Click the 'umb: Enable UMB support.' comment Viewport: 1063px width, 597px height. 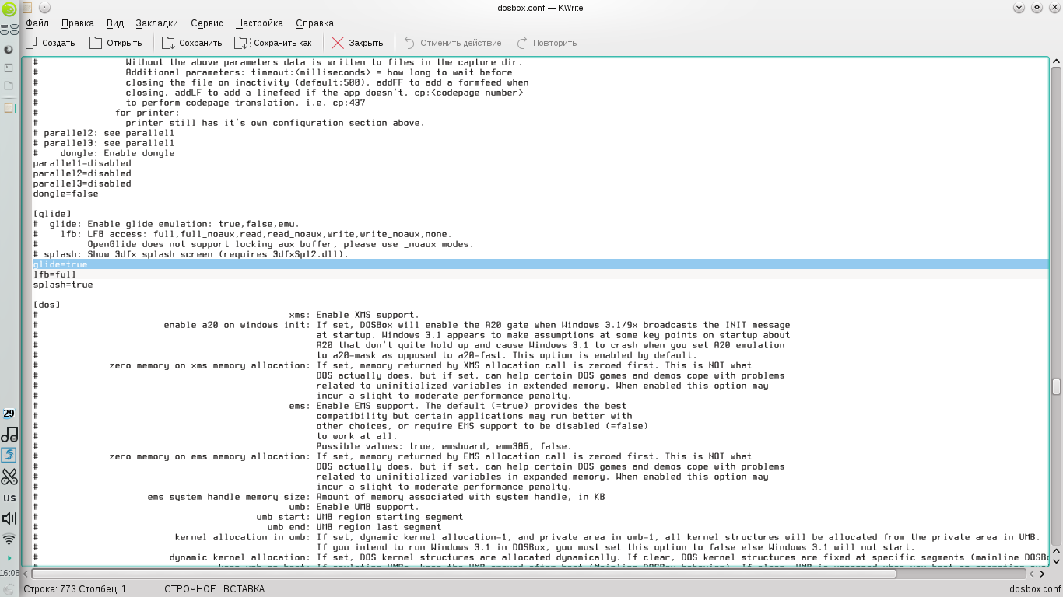pos(354,507)
